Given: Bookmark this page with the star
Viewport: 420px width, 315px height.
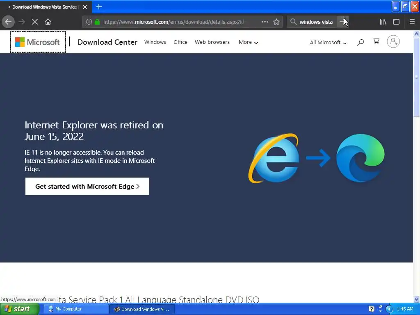Looking at the screenshot, I should point(276,22).
